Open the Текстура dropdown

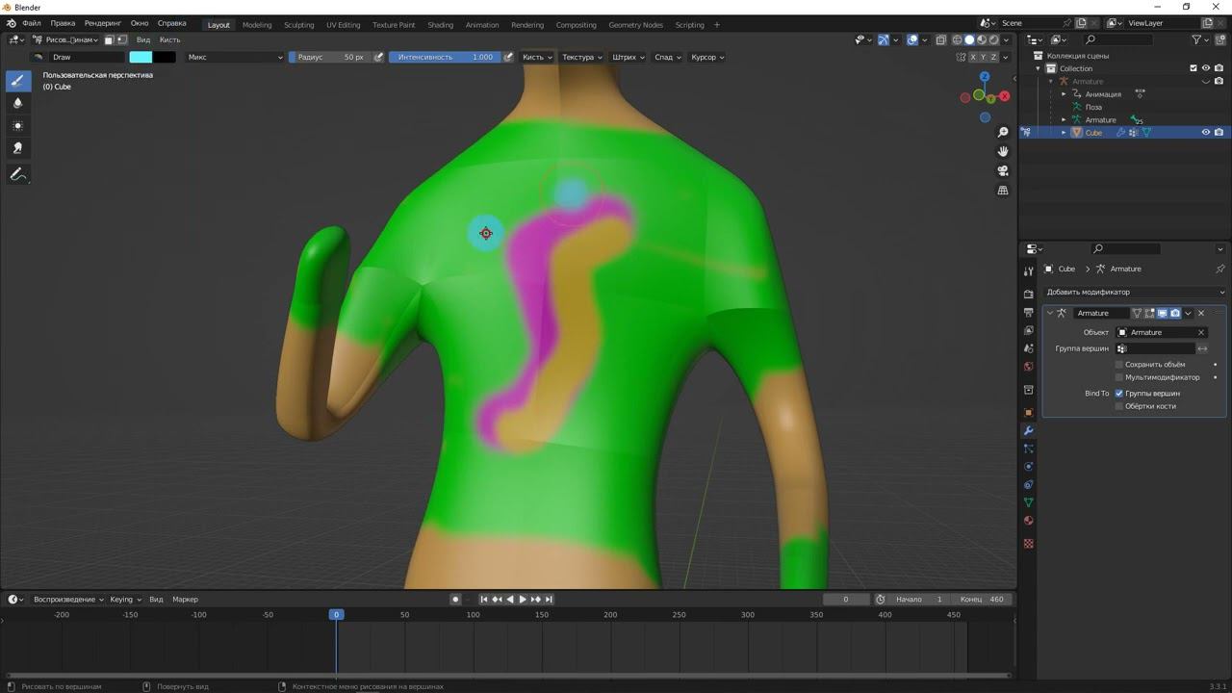pyautogui.click(x=582, y=57)
